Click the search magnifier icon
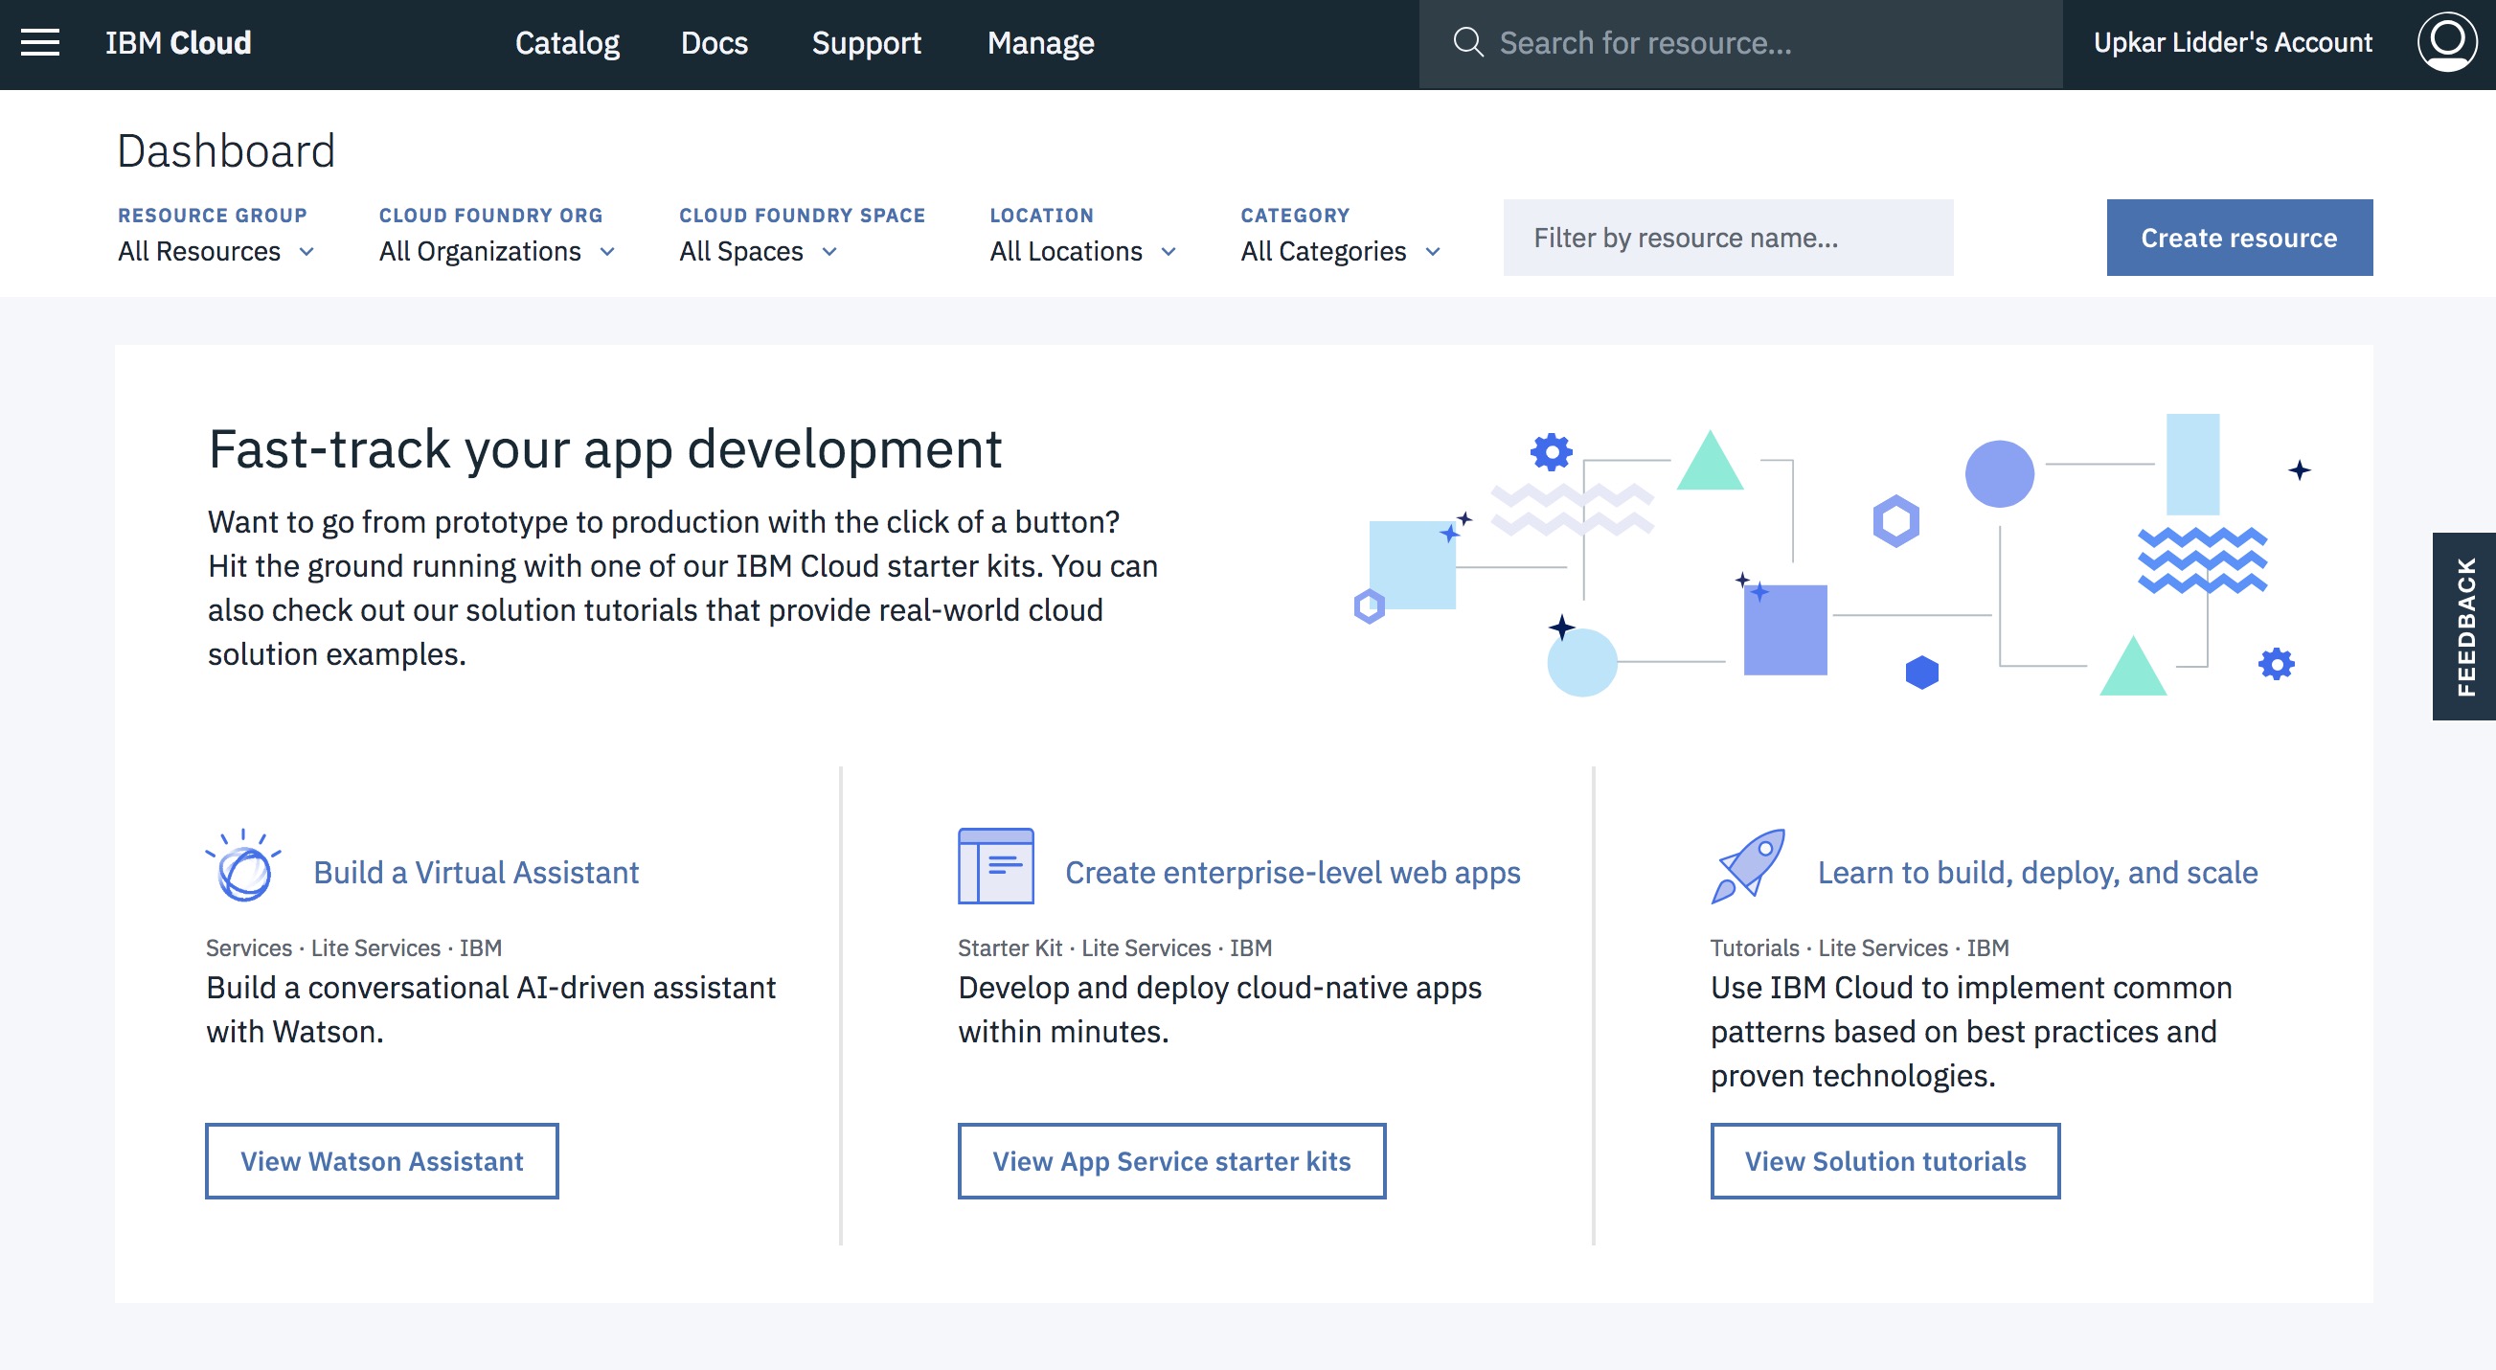Image resolution: width=2496 pixels, height=1370 pixels. (x=1467, y=42)
